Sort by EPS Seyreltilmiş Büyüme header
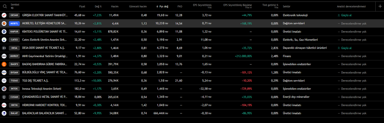384x123 pixels. point(238,5)
